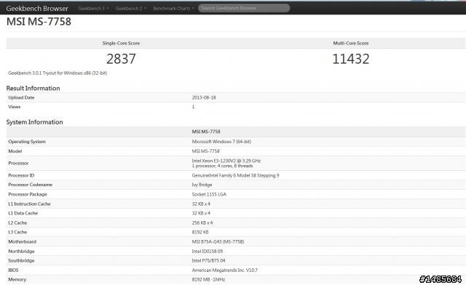Click the Views row label
The width and height of the screenshot is (466, 285).
click(x=15, y=107)
